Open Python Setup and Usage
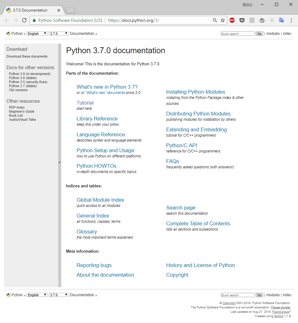The width and height of the screenshot is (298, 323). (105, 150)
